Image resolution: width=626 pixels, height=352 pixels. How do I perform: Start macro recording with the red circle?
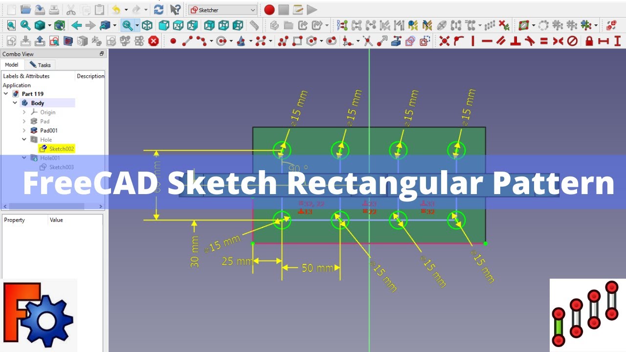269,9
